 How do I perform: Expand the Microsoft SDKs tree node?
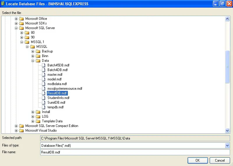16,24
